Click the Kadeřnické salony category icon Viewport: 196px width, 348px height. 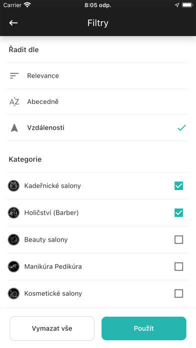click(13, 186)
